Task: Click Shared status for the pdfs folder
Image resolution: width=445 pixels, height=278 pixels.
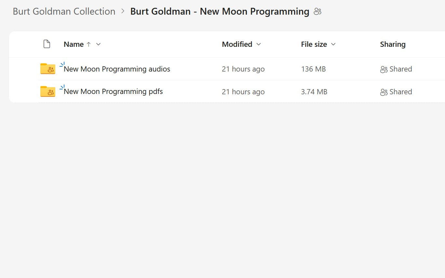Action: click(400, 92)
